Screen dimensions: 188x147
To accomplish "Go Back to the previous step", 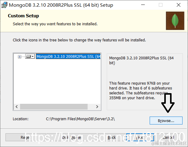I will coord(112,137).
